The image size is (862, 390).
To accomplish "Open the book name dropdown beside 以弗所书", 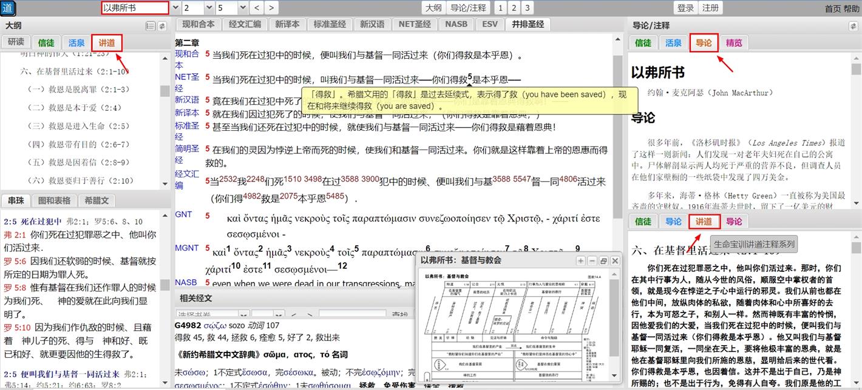I will [175, 8].
